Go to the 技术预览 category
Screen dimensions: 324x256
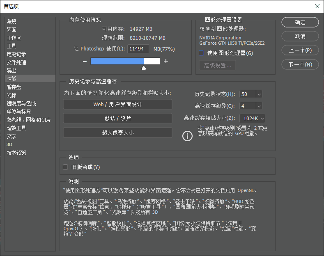click(x=16, y=153)
